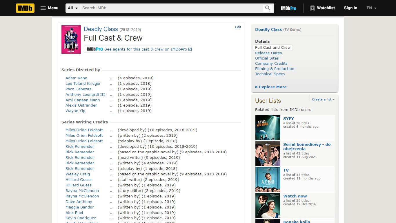Open the Kanske kolla list link
Image resolution: width=396 pixels, height=223 pixels.
coord(297,222)
